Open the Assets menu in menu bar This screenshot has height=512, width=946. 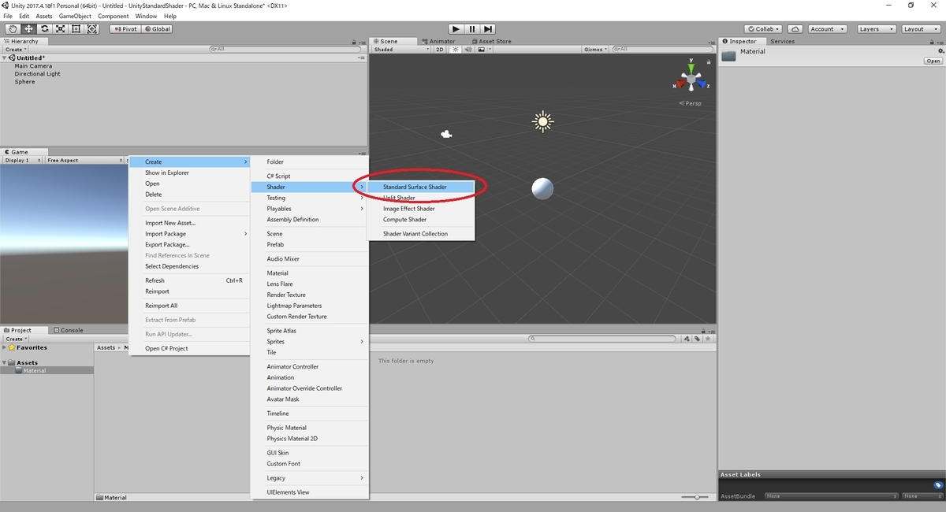(x=44, y=16)
